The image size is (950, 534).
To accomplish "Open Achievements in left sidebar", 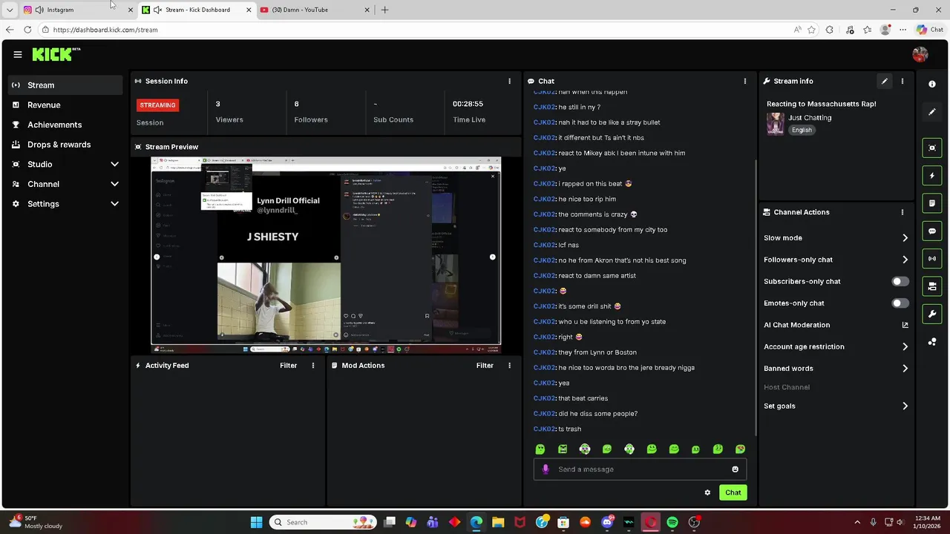I will click(x=65, y=125).
